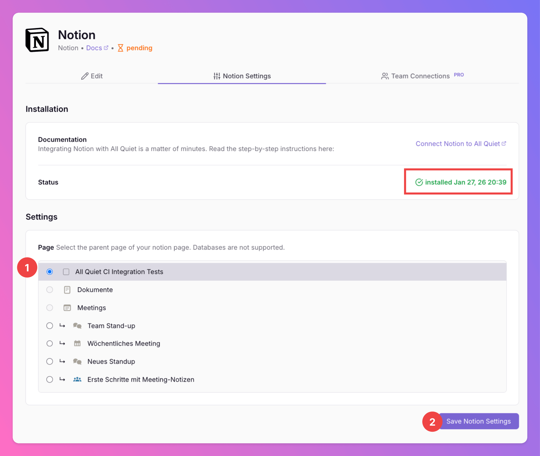Click sub-page arrow beside Neues Standup
540x456 pixels.
point(62,361)
